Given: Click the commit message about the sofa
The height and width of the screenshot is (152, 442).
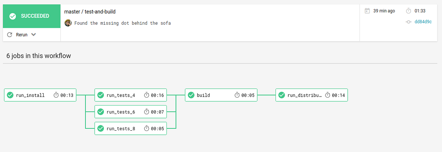Looking at the screenshot, I should pos(122,23).
